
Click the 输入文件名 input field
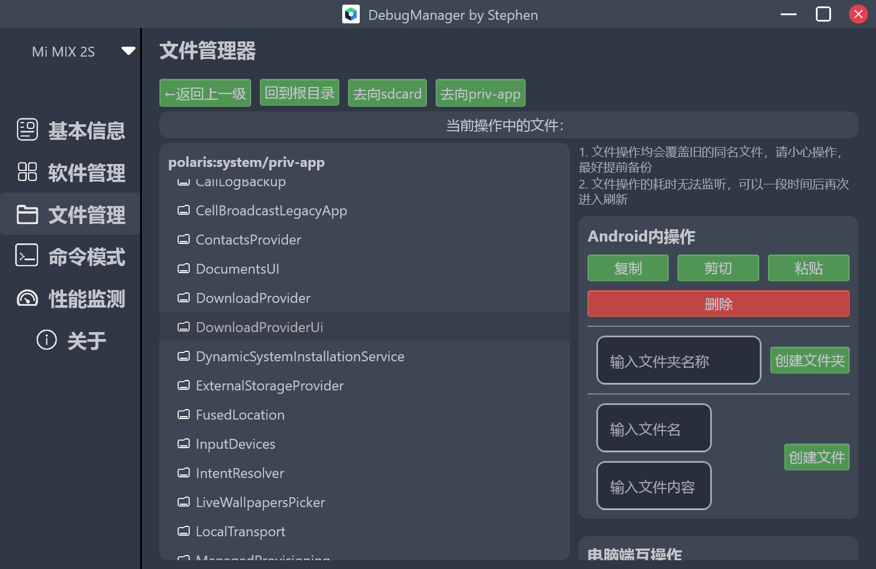(653, 428)
